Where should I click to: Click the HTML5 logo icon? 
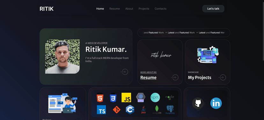point(100,98)
